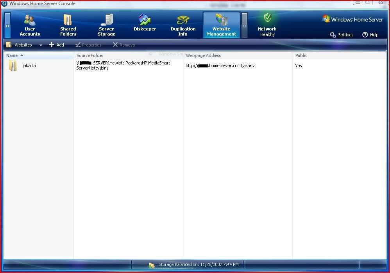The image size is (390, 273).
Task: Switch to the Duplication Info tab
Action: [x=183, y=25]
